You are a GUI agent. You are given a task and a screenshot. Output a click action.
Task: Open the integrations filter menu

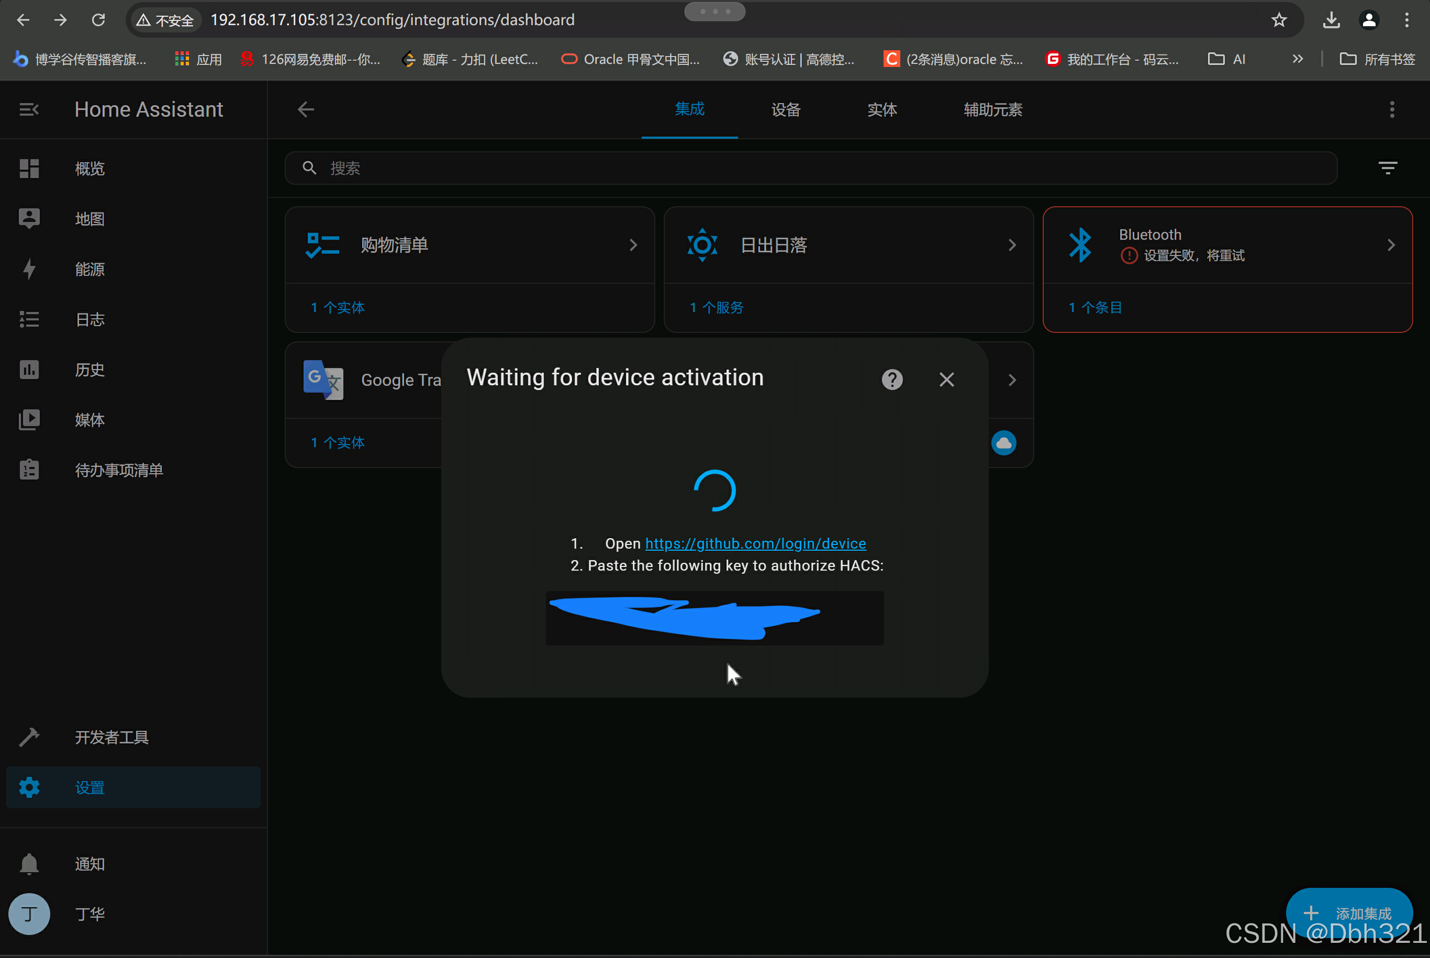tap(1388, 168)
